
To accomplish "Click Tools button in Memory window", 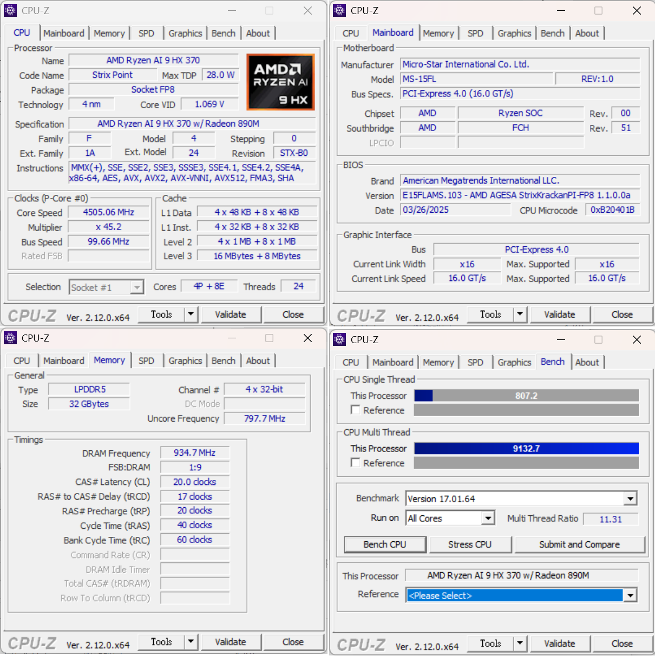I will click(x=161, y=642).
